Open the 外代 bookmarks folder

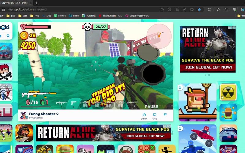(x=35, y=16)
